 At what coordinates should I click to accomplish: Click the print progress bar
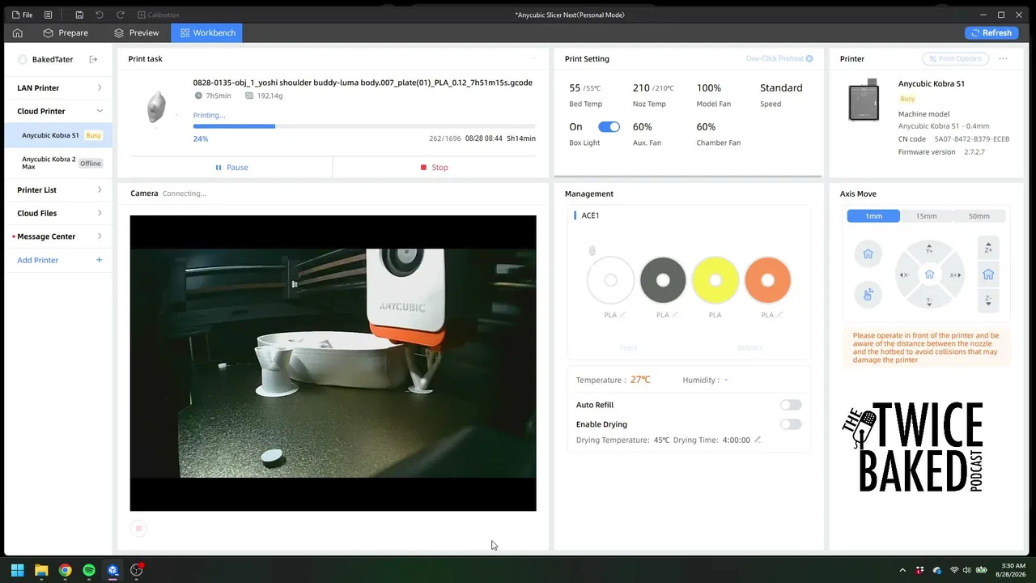pos(364,126)
